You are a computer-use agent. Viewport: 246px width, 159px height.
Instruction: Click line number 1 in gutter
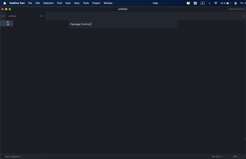[8, 23]
